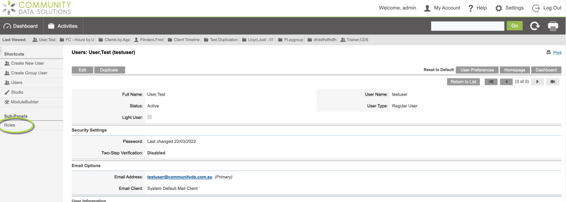
Task: Open the Studio shortcut
Action: tap(17, 92)
